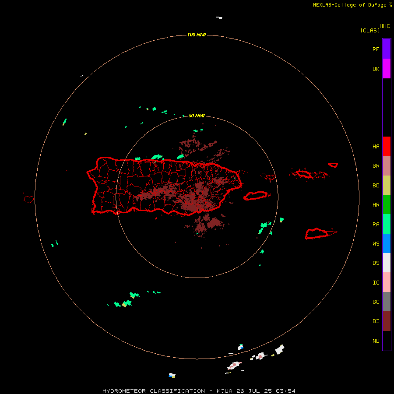Screen dimensions: 394x394
Task: Click the 'IC' legend label
Action: pyautogui.click(x=376, y=283)
